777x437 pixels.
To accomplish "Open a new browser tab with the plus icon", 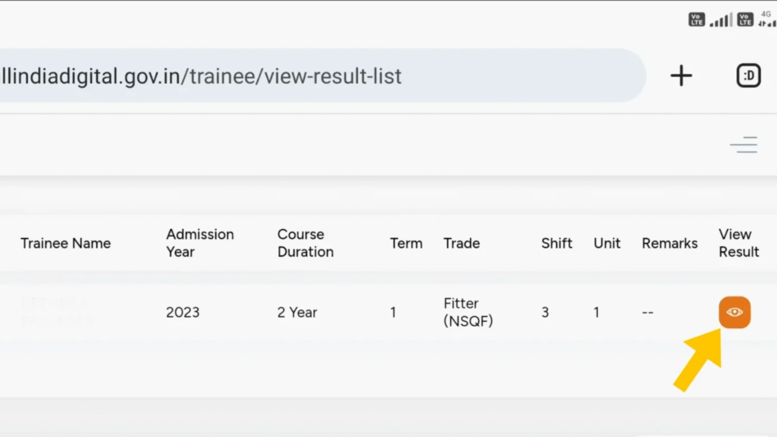I will click(681, 75).
